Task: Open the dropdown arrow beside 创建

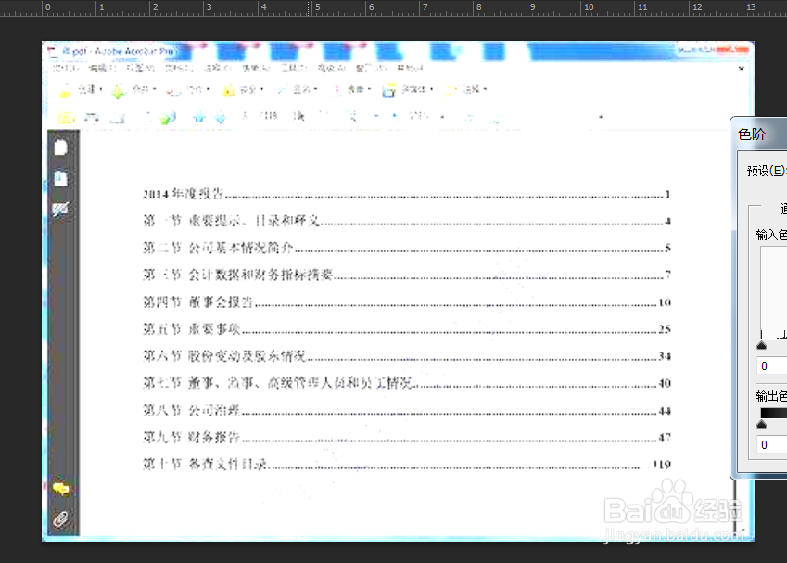Action: [x=101, y=89]
